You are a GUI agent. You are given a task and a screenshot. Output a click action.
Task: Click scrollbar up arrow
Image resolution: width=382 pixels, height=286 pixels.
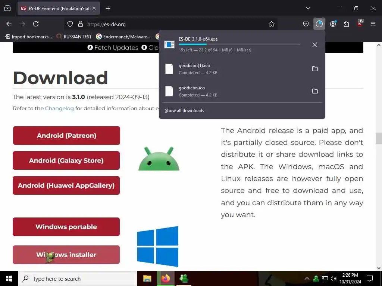click(x=379, y=45)
